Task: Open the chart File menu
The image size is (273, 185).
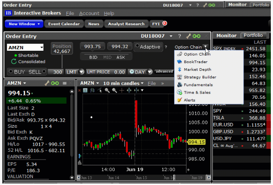Action: pos(152,84)
